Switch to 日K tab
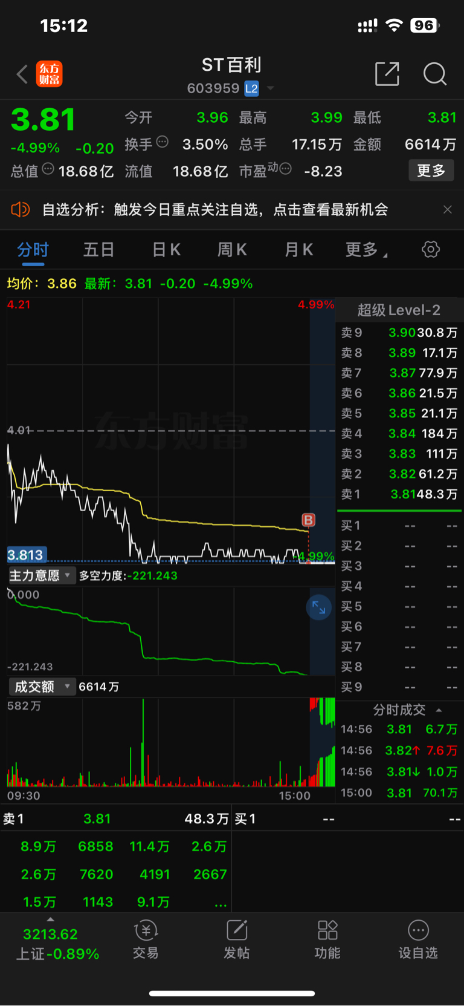This screenshot has height=1006, width=464. click(x=166, y=250)
